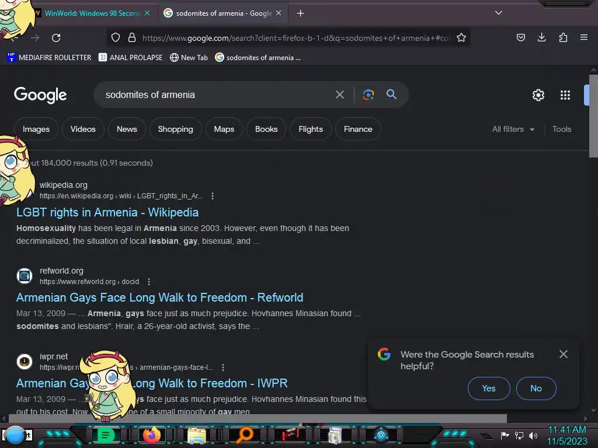This screenshot has height=448, width=598.
Task: Click the iwpr.net site favicon
Action: (25, 361)
